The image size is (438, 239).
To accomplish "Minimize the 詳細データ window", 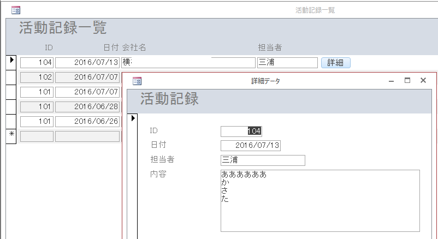I will [x=391, y=81].
